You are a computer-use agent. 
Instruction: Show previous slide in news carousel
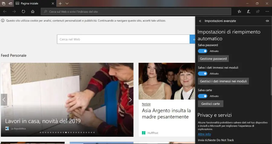[4, 100]
